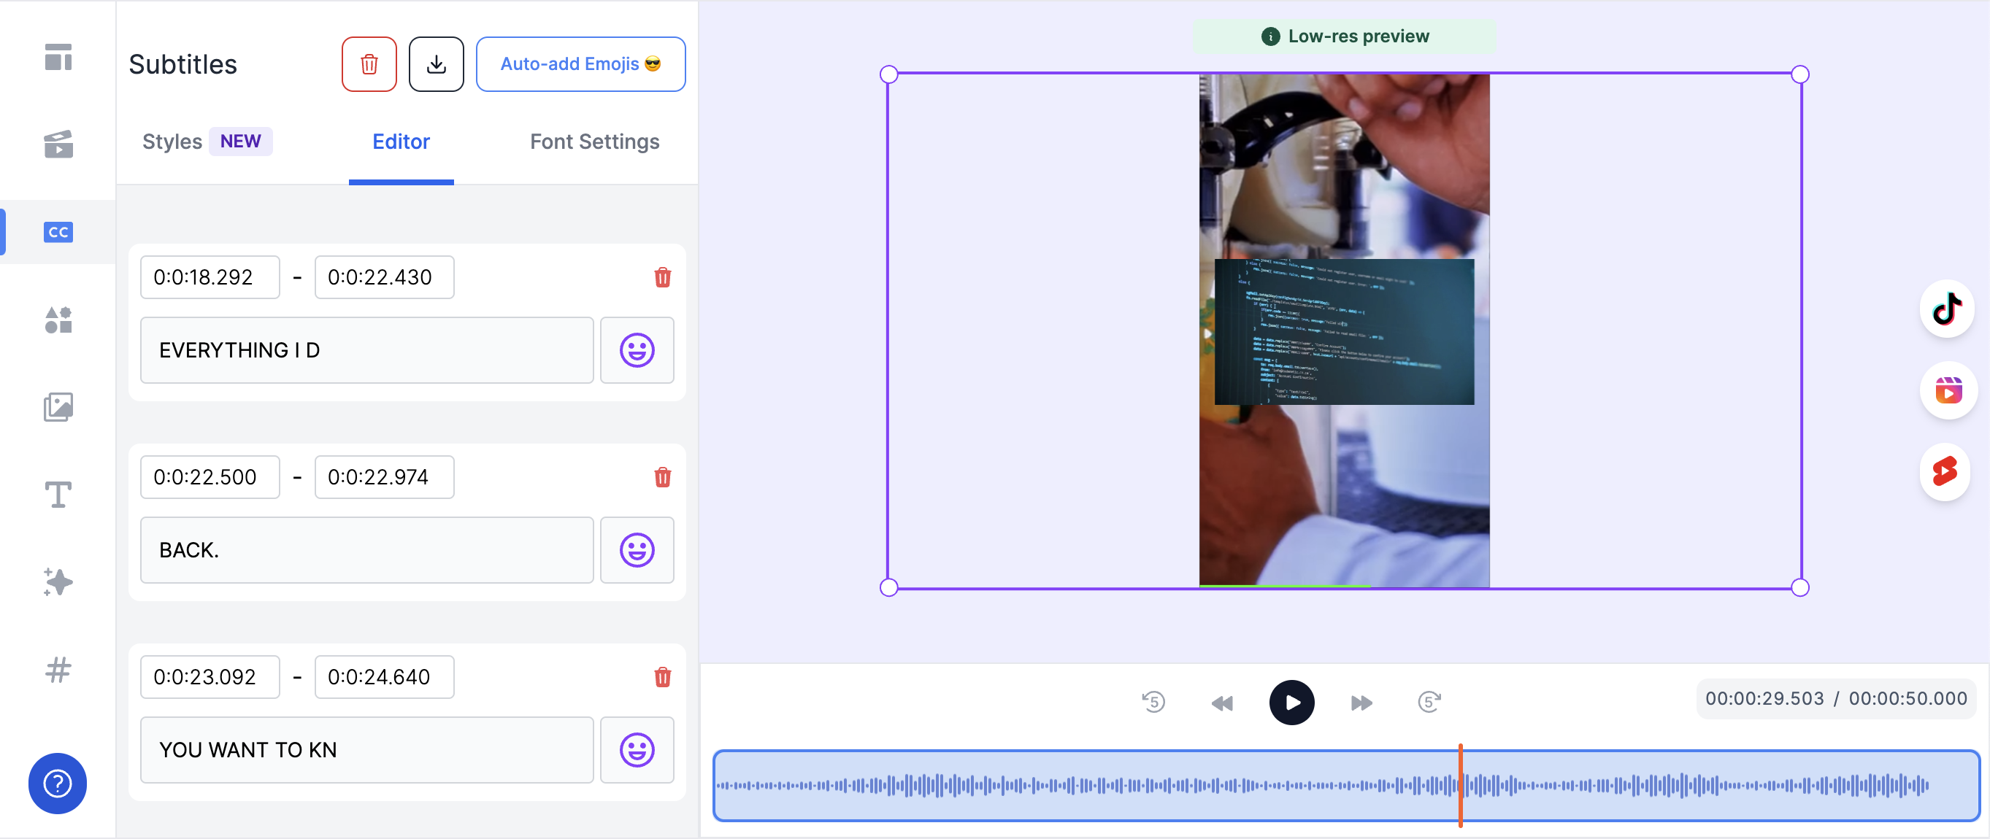The image size is (1990, 839).
Task: Open the YouTube Shorts export shortcut
Action: pyautogui.click(x=1946, y=471)
